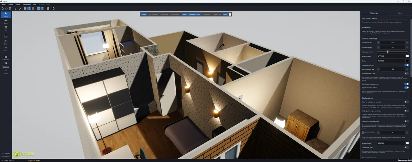The width and height of the screenshot is (412, 162).
Task: Toggle Свет в комнате in viewport bar
Action: coord(153,14)
